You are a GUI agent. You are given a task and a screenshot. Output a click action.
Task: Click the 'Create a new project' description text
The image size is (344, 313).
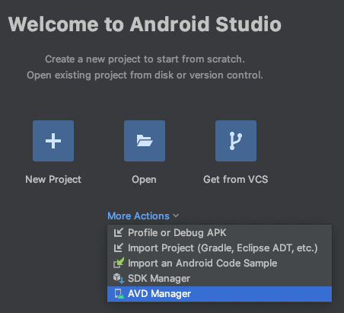(x=145, y=59)
